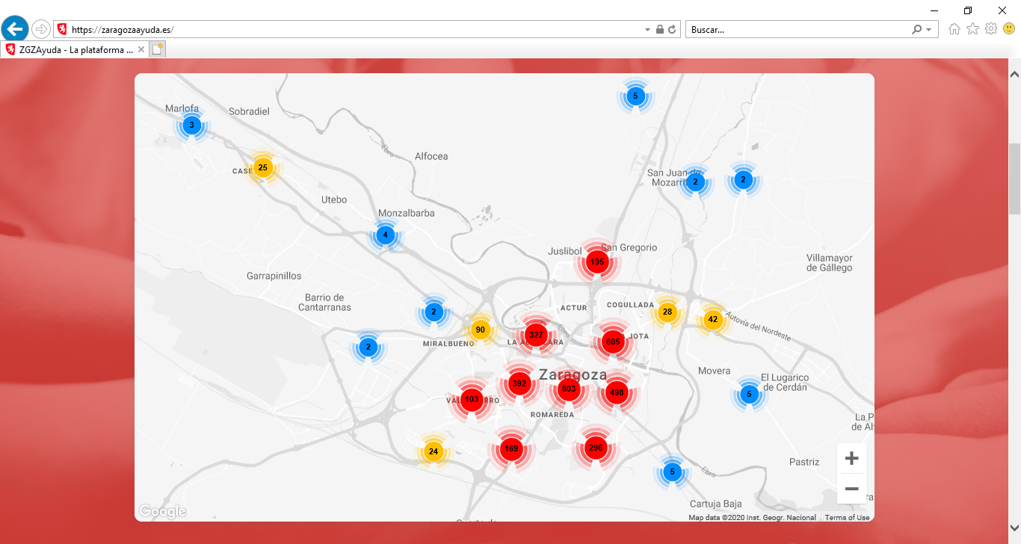This screenshot has height=544, width=1021.
Task: Open the favorites star icon
Action: tap(972, 29)
